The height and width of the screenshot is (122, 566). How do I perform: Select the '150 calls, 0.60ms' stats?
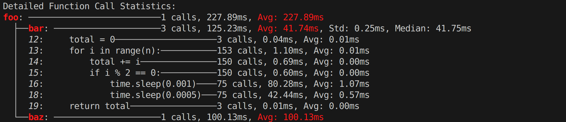point(260,73)
